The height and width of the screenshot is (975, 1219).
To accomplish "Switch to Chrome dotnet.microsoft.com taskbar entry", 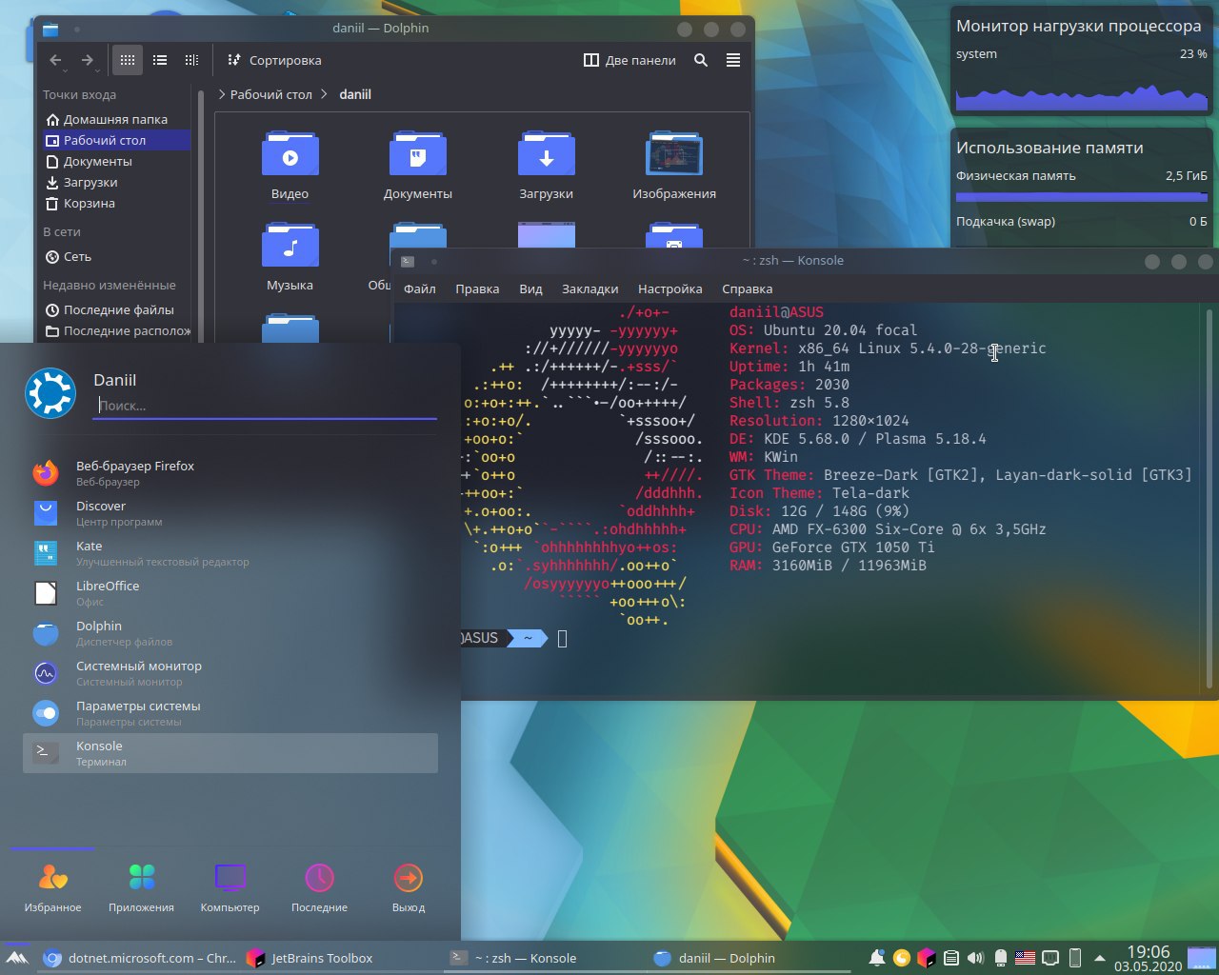I will click(140, 958).
